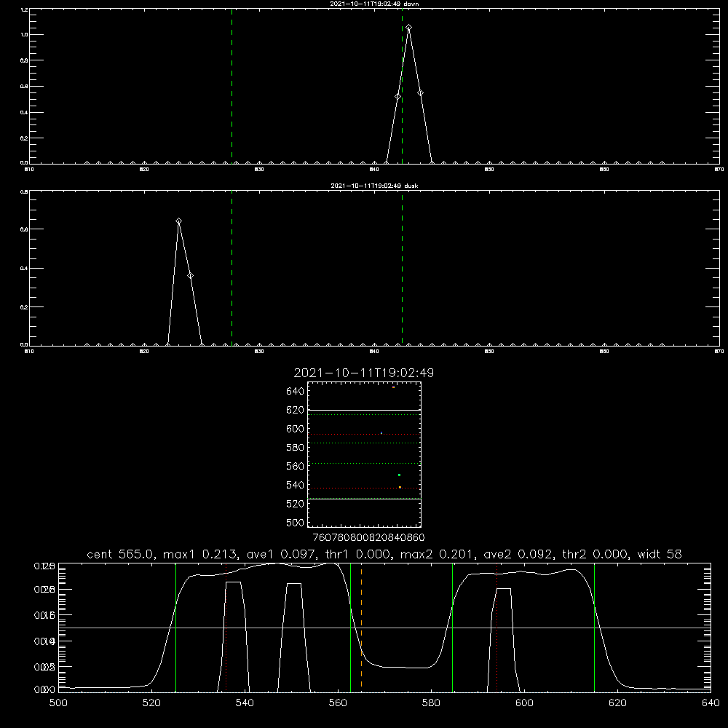Click the orange dashed vertical line in bottom plot
Image resolution: width=728 pixels, height=728 pixels.
(x=361, y=627)
